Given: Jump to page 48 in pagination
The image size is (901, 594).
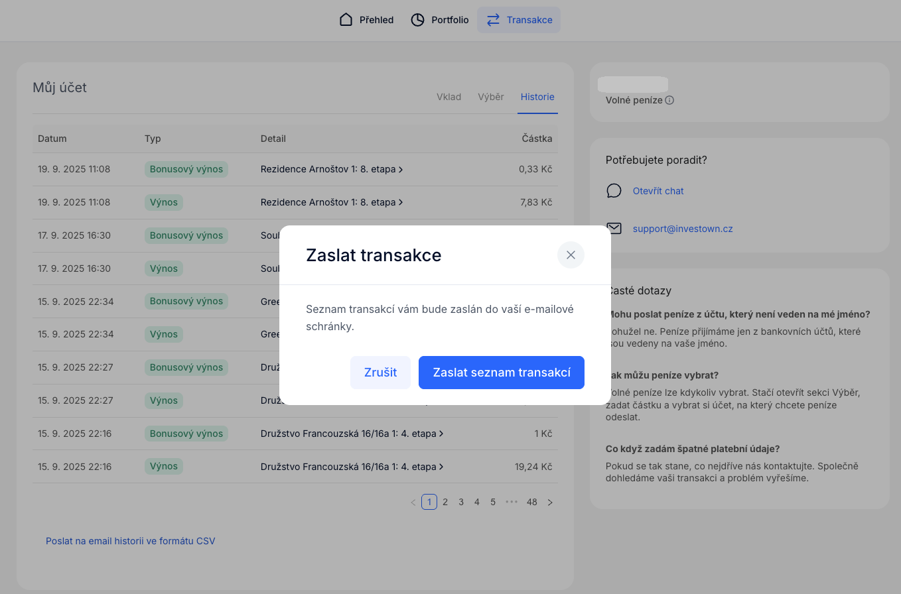Looking at the screenshot, I should (531, 503).
